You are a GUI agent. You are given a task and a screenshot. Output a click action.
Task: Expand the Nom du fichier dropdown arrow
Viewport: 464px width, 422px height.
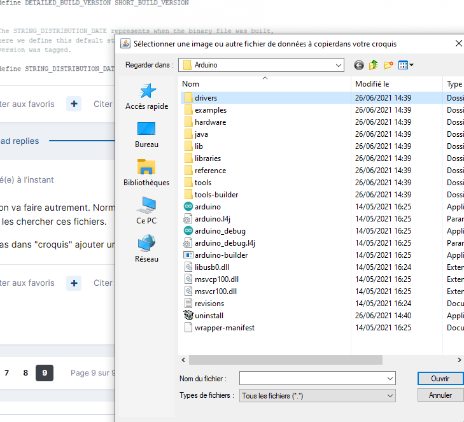point(390,379)
